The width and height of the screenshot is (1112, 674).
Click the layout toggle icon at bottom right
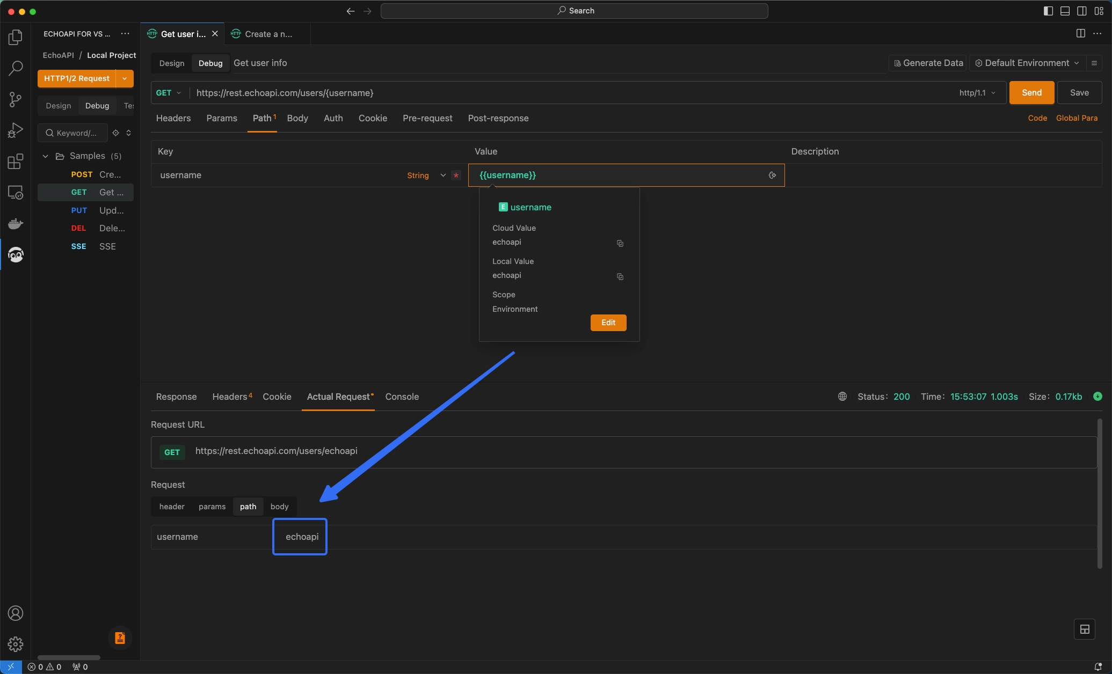1085,629
